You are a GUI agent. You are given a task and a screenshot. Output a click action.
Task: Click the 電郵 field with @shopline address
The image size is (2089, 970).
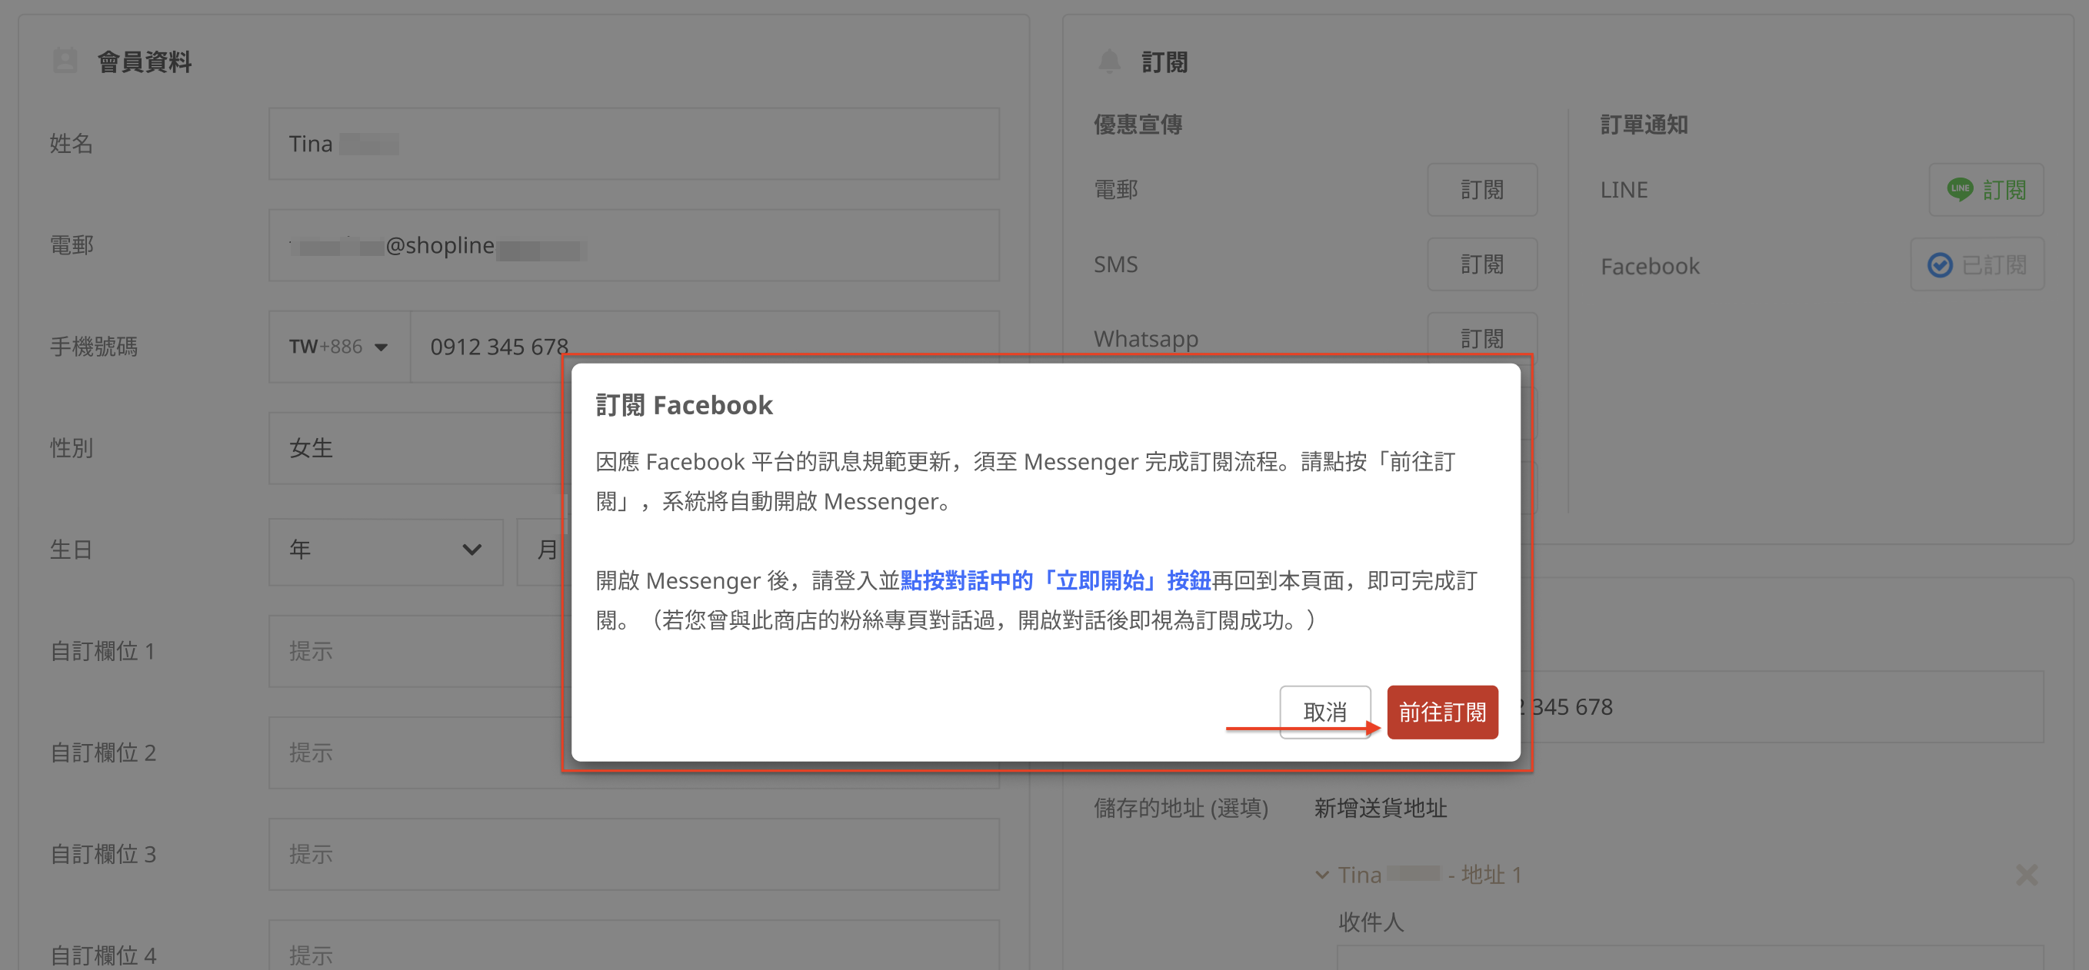tap(634, 245)
